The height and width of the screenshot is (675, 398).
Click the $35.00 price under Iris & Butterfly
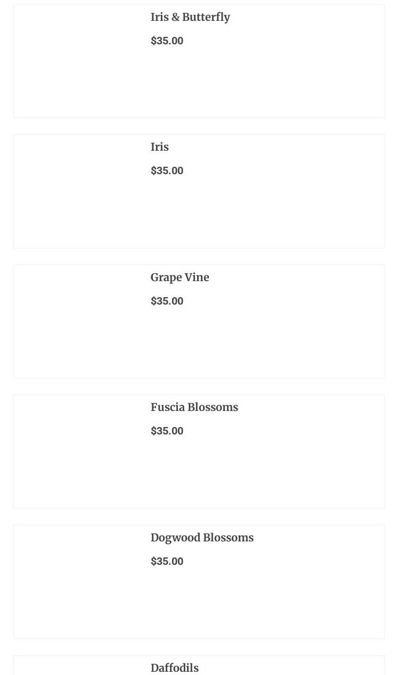click(x=167, y=41)
